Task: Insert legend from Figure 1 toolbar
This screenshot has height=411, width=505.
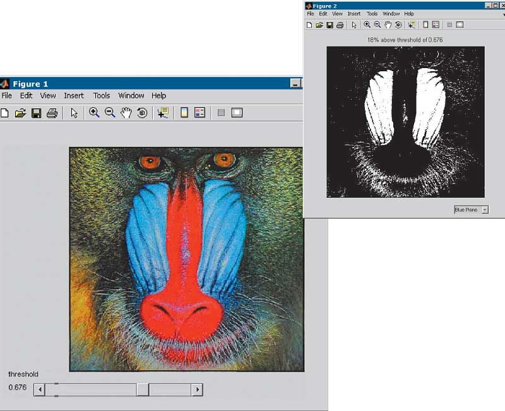Action: 200,113
